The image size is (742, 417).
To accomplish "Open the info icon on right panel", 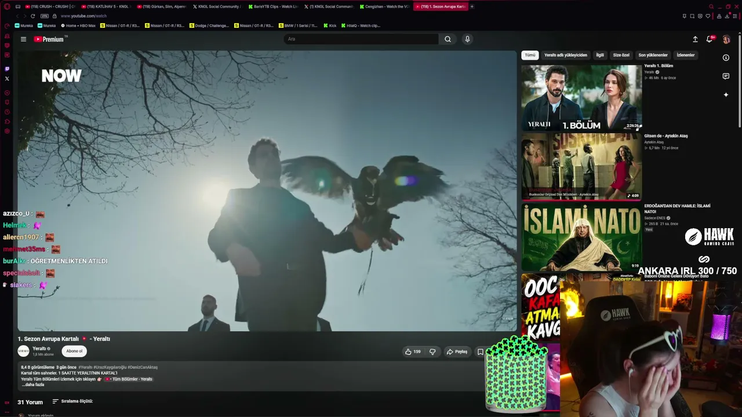I will [726, 58].
